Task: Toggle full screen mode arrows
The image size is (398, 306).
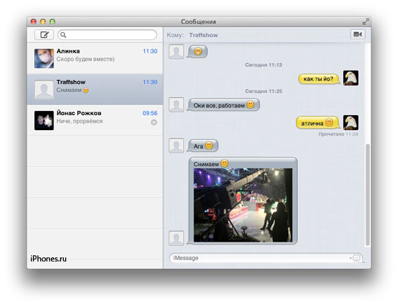Action: (x=366, y=21)
